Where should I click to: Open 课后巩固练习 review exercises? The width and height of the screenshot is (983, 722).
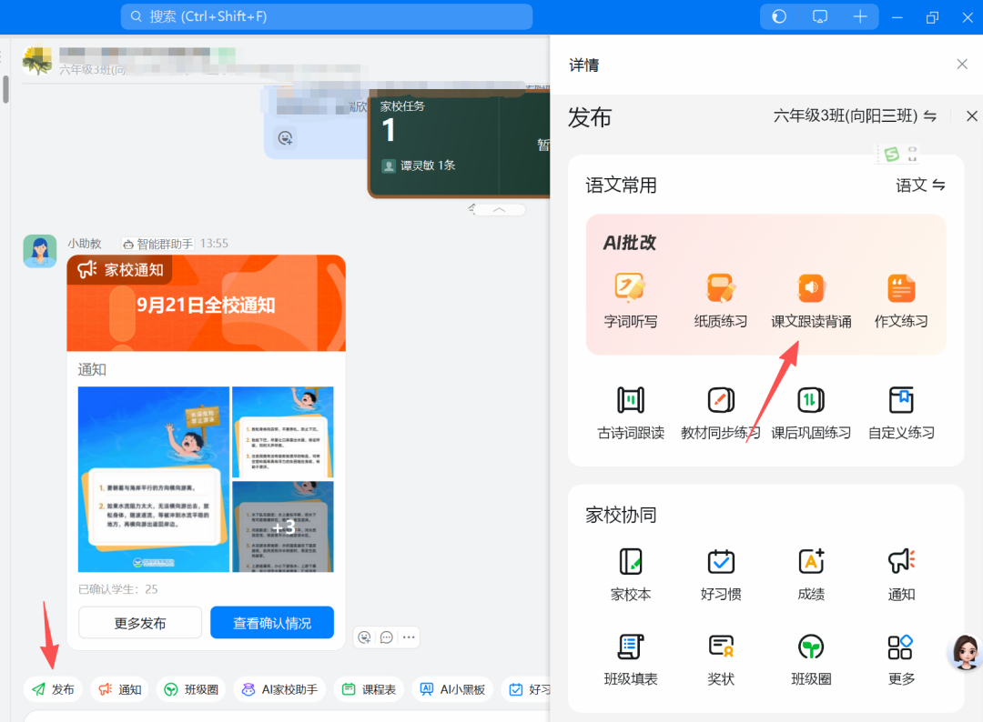[x=811, y=412]
